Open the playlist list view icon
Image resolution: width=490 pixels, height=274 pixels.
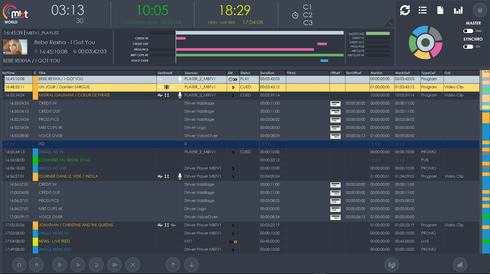(423, 10)
